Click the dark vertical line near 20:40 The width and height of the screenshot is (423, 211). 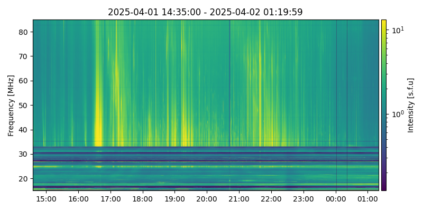point(229,79)
